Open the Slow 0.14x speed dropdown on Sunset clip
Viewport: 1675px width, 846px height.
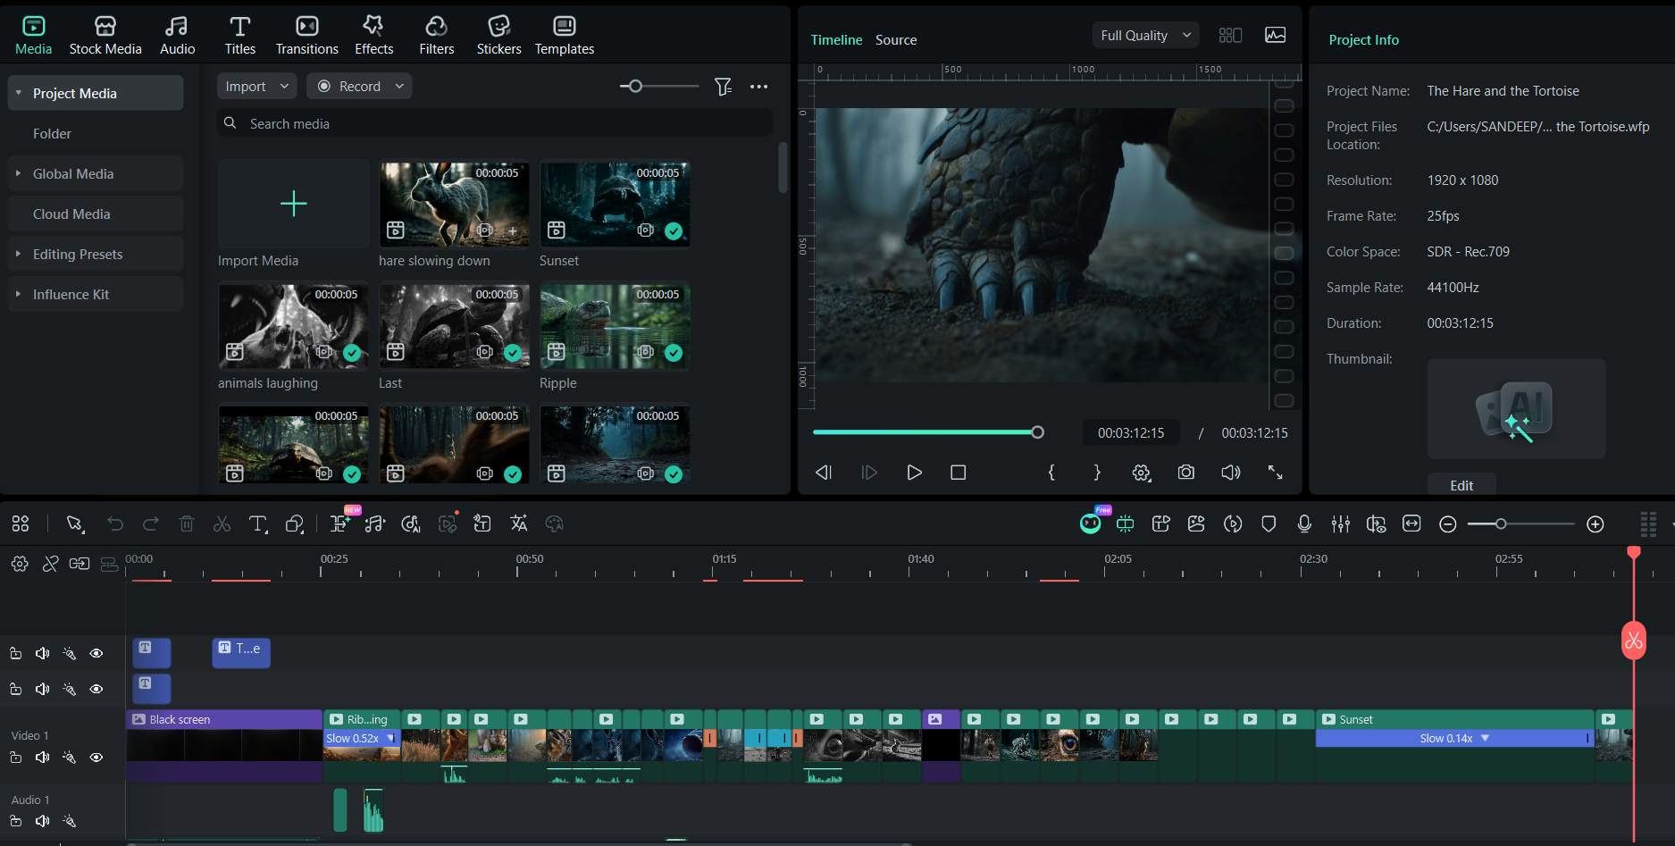[x=1486, y=738]
